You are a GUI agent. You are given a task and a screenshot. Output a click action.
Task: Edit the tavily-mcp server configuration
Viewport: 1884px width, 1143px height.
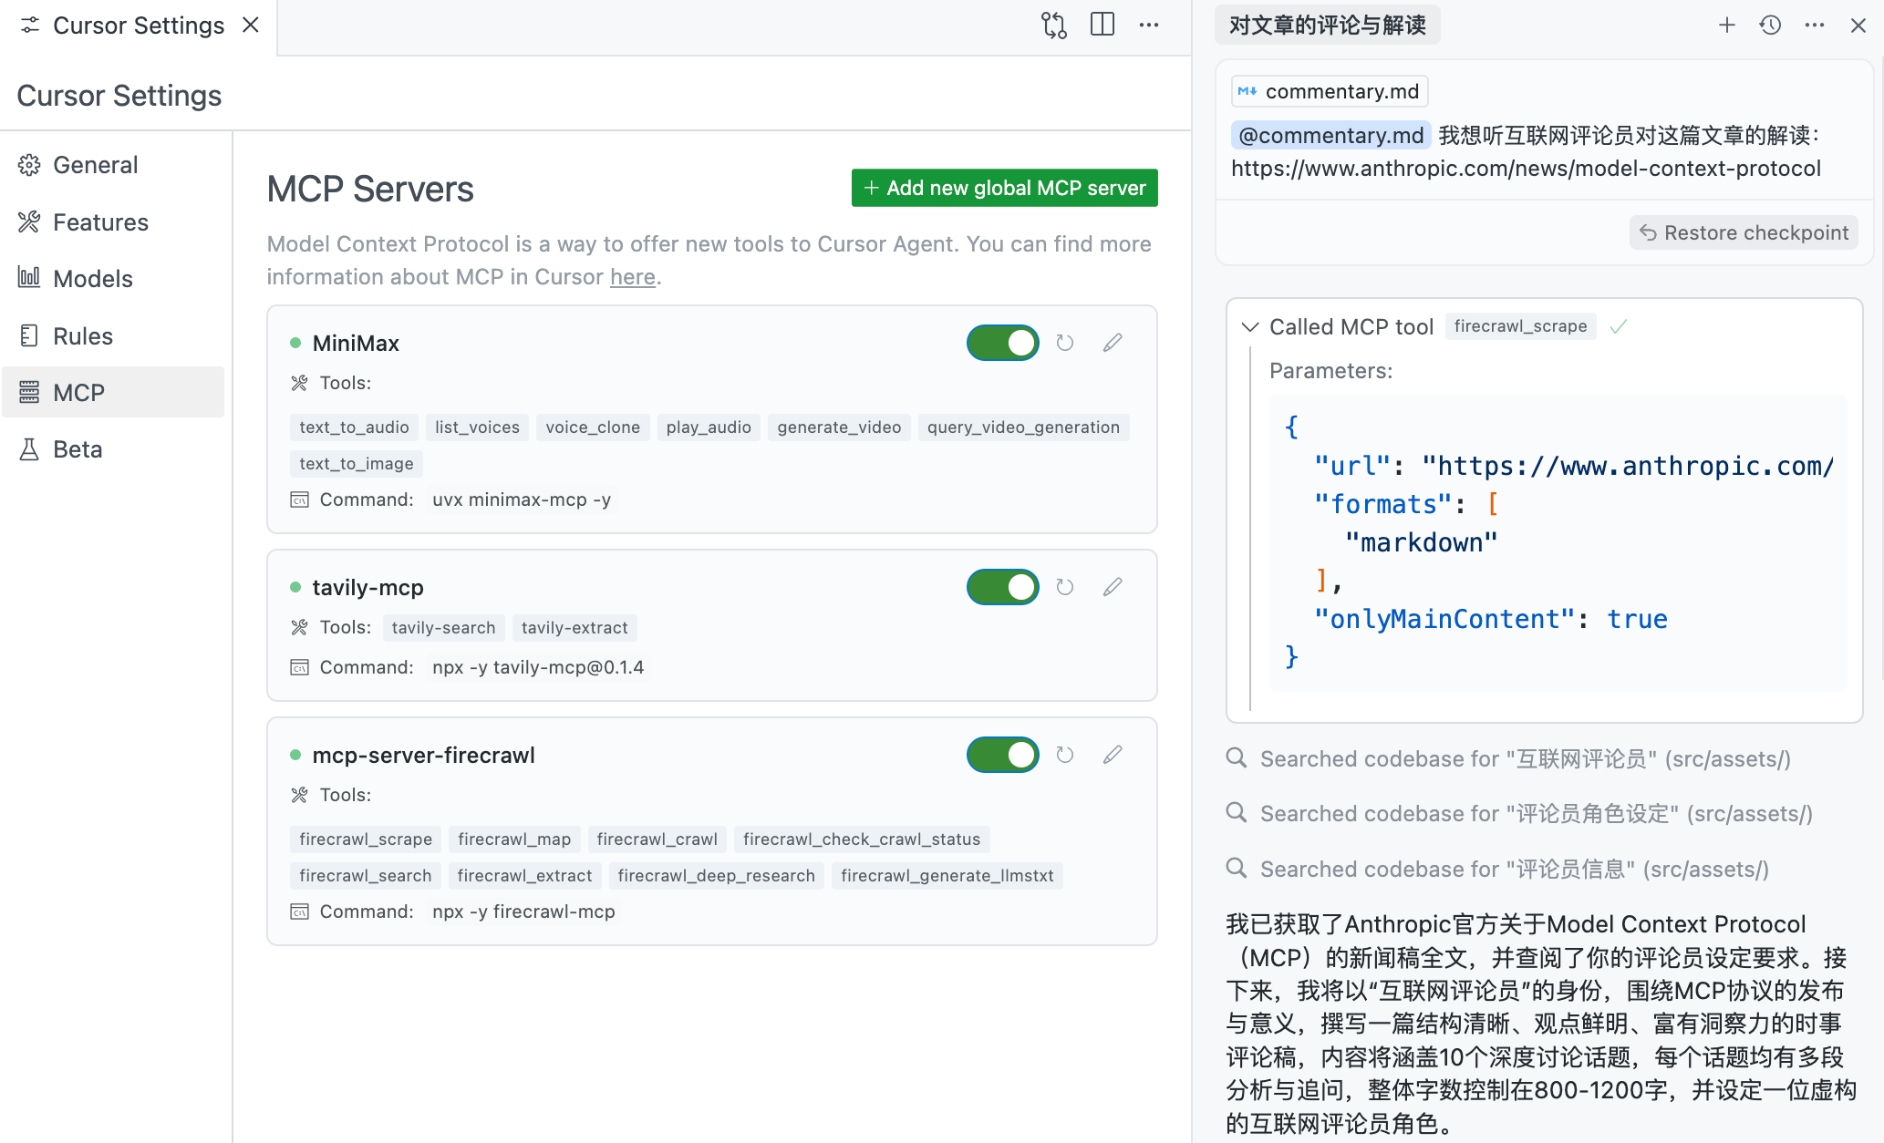(x=1112, y=587)
